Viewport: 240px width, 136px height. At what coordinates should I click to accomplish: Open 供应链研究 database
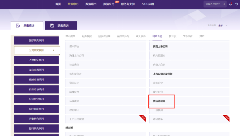coord(189,101)
